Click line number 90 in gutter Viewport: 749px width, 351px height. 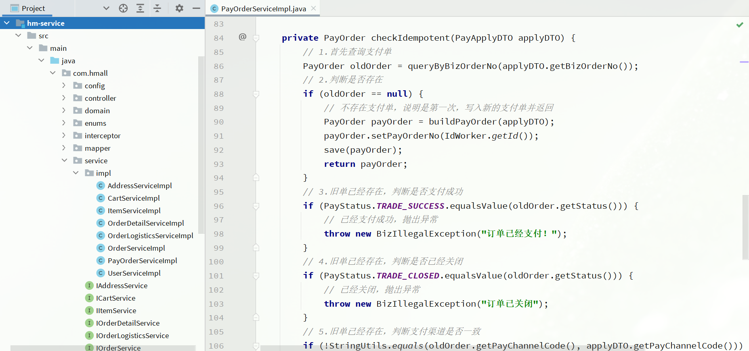click(219, 122)
